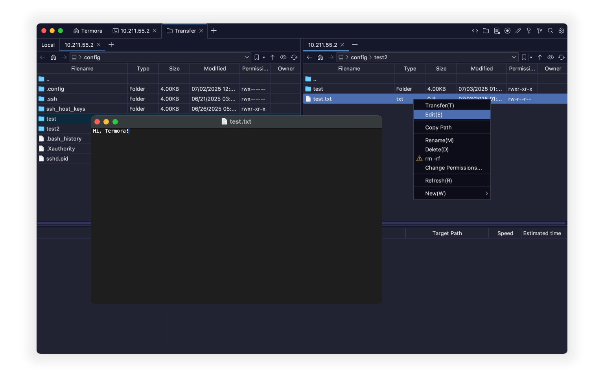Toggle hidden files eye in right panel
This screenshot has height=377, width=604.
pos(551,57)
